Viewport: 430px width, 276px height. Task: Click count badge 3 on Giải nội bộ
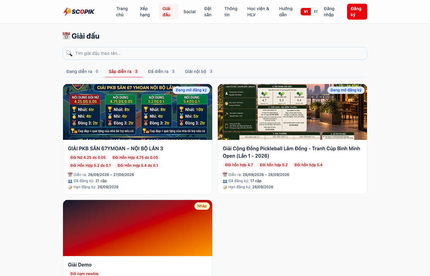pyautogui.click(x=211, y=71)
